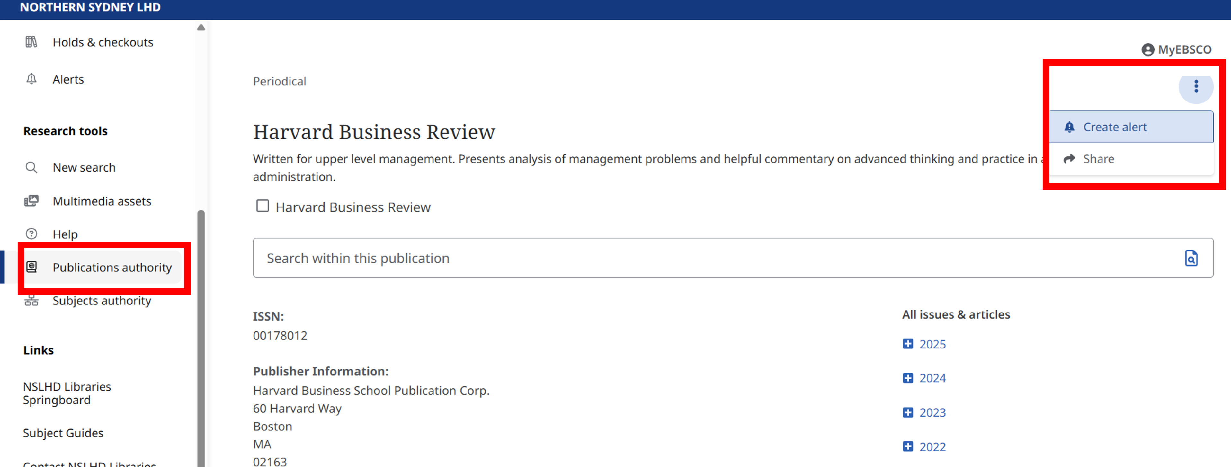Select the Alerts bell icon

pos(31,79)
